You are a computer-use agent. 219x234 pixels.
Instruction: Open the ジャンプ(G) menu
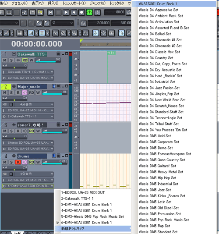point(97,3)
